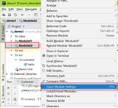Click the Back navigation arrow
This screenshot has height=108, width=118.
23,15
